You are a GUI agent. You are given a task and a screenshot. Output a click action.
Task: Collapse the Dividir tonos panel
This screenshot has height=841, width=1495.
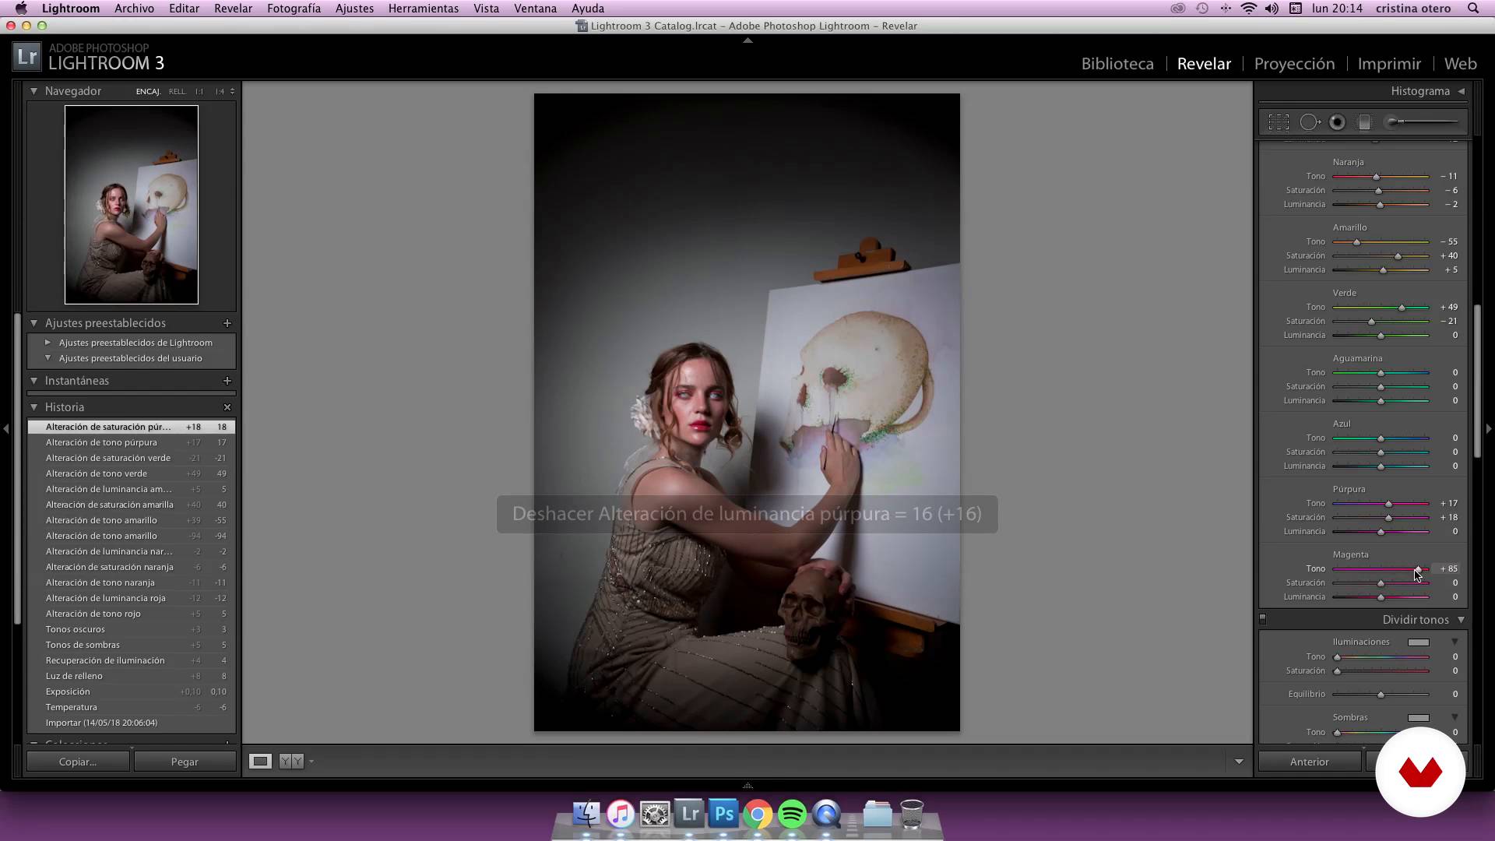point(1462,620)
